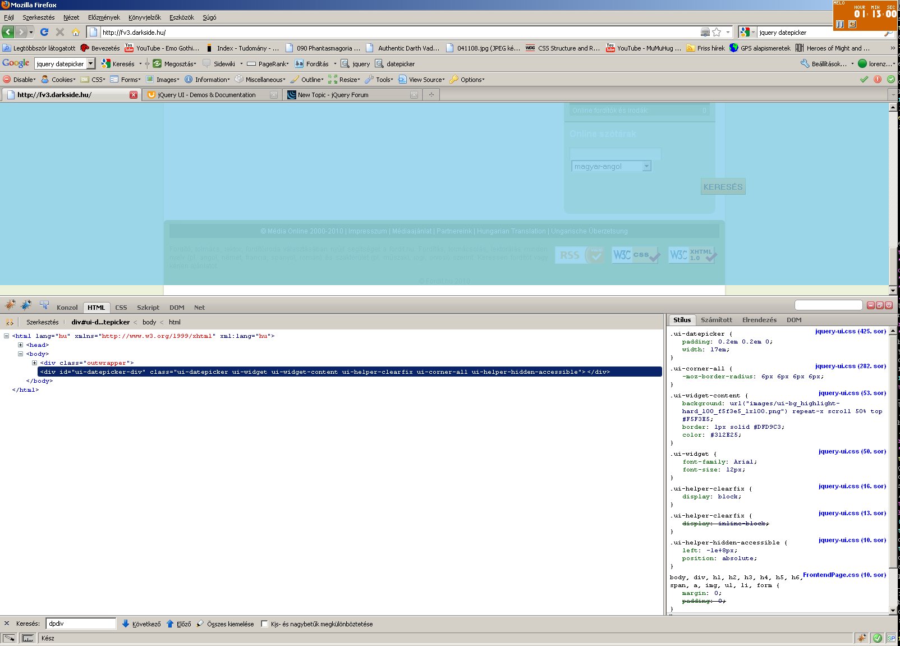Click the blue Következő down arrow
The width and height of the screenshot is (900, 646).
(126, 624)
